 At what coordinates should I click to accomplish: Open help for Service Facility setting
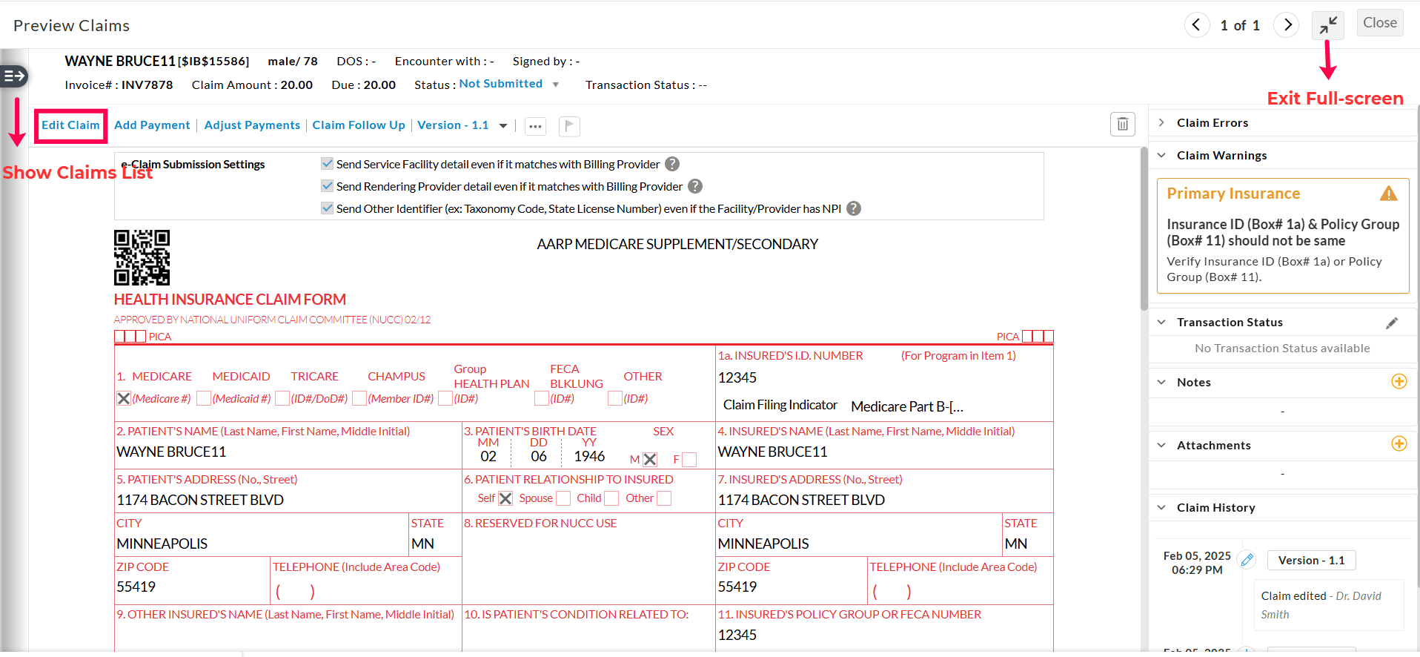point(672,164)
